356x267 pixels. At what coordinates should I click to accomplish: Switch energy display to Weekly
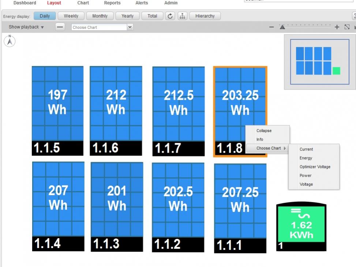71,16
